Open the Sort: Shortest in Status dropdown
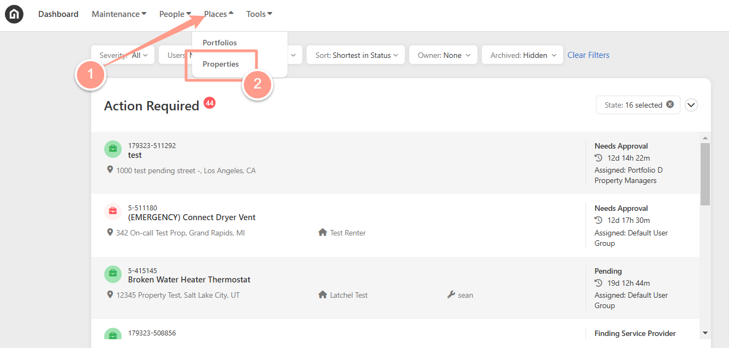 [356, 55]
